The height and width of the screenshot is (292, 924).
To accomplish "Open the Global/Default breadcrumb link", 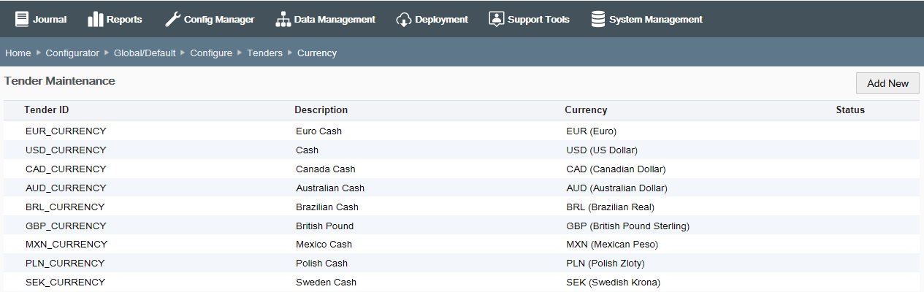I will click(x=145, y=53).
